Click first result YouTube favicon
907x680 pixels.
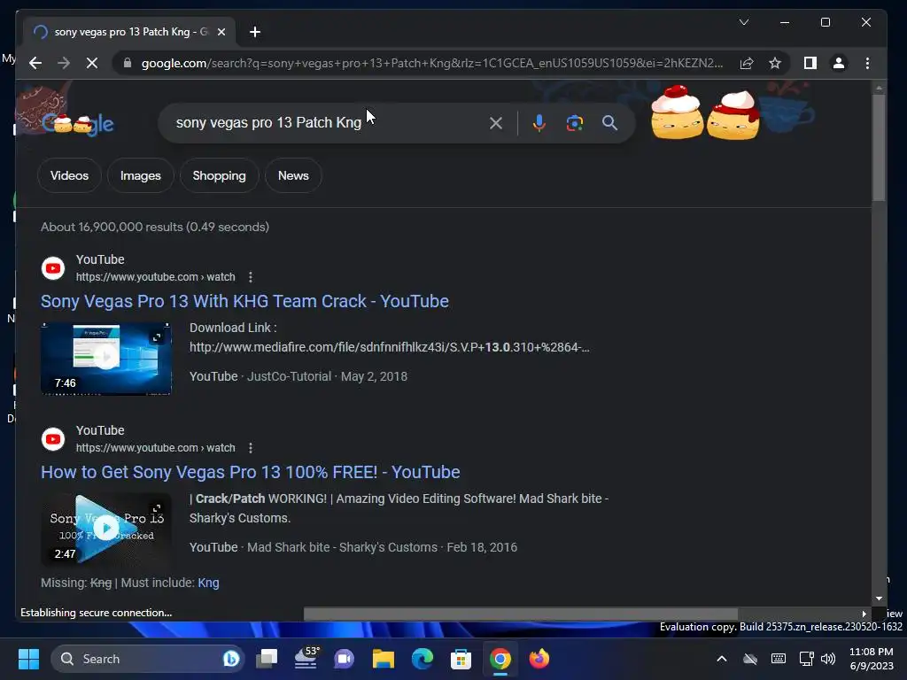[53, 268]
